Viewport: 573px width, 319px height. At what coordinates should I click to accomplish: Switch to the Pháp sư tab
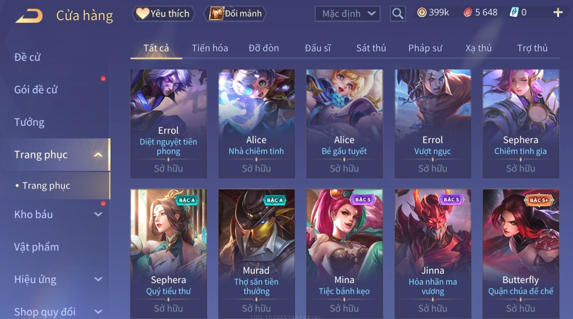point(425,48)
